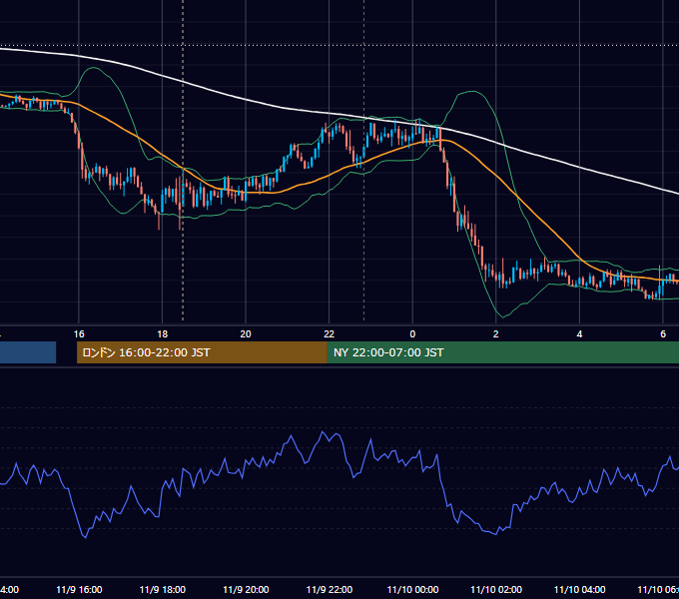Click the 11/10 00:00 label on oscillator axis

pyautogui.click(x=412, y=589)
